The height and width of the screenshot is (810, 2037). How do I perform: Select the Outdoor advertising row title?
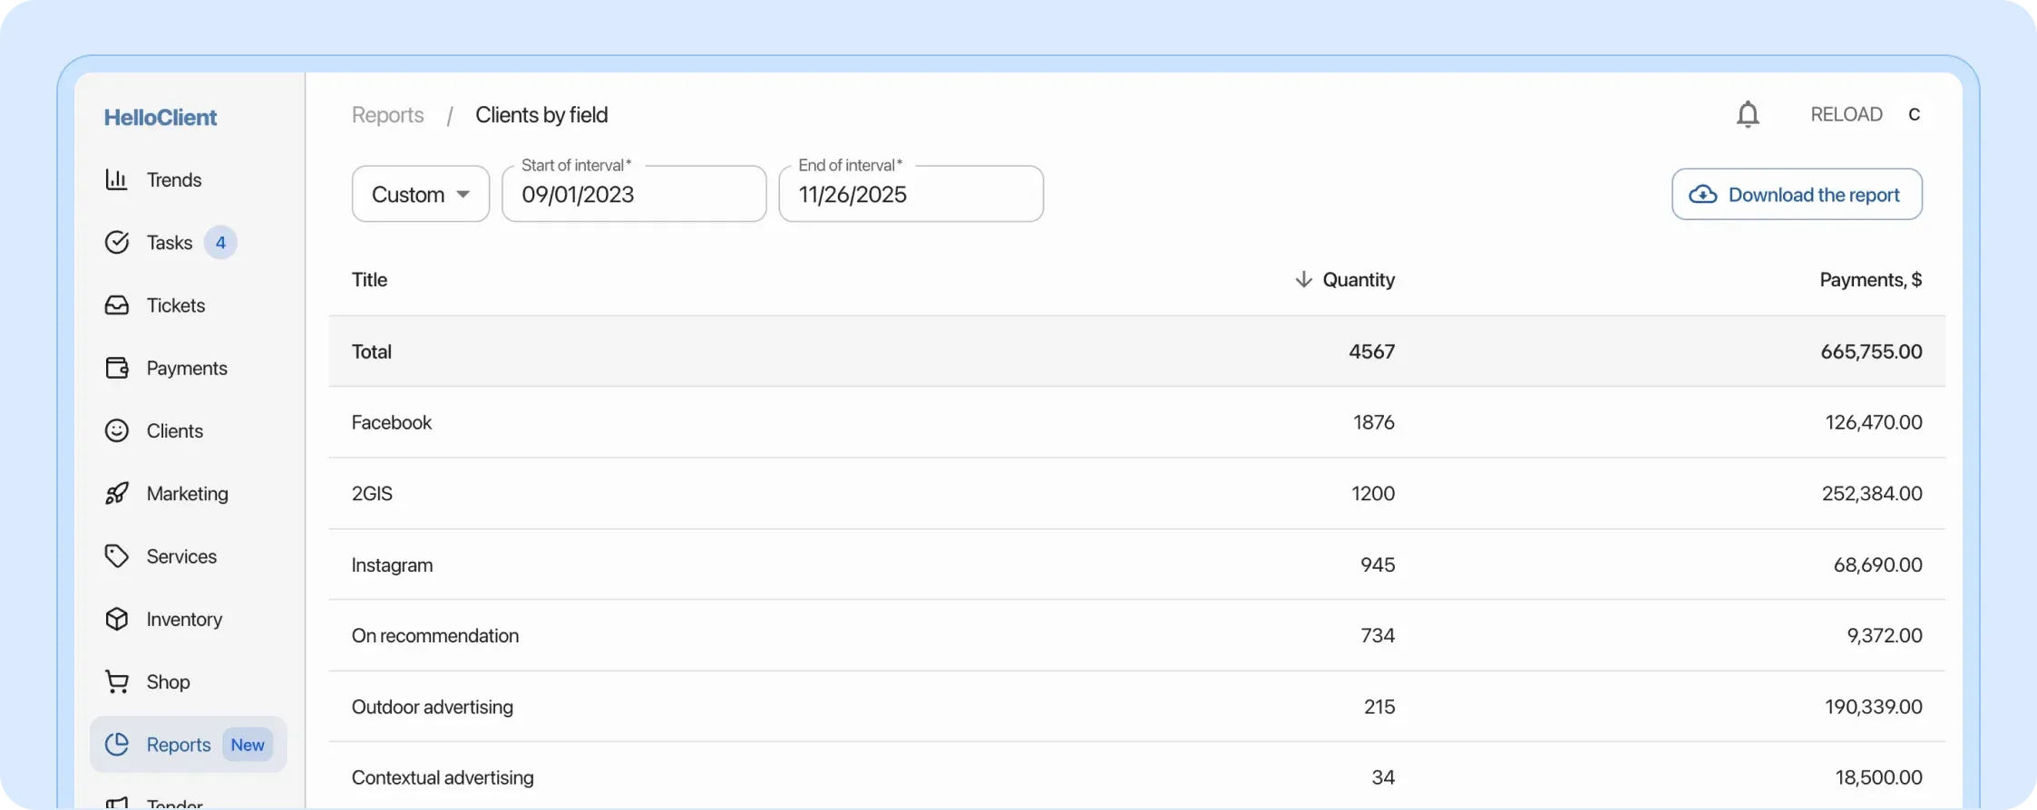coord(432,707)
